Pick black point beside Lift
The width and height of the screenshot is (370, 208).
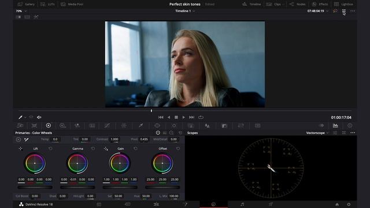[x=21, y=148]
